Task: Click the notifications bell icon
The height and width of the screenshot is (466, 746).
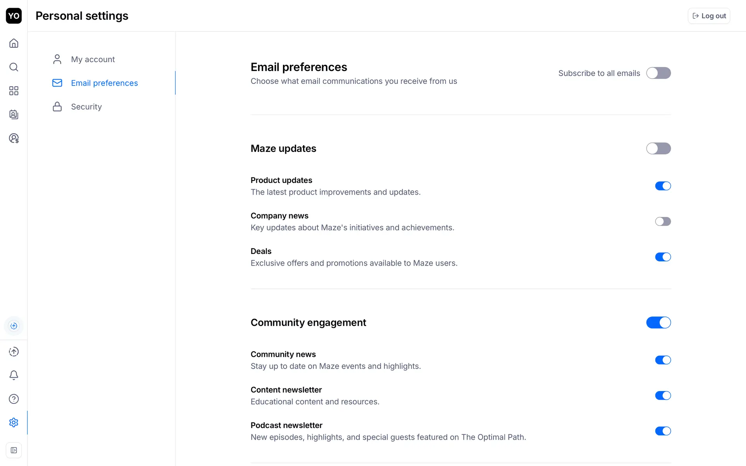Action: (x=14, y=375)
